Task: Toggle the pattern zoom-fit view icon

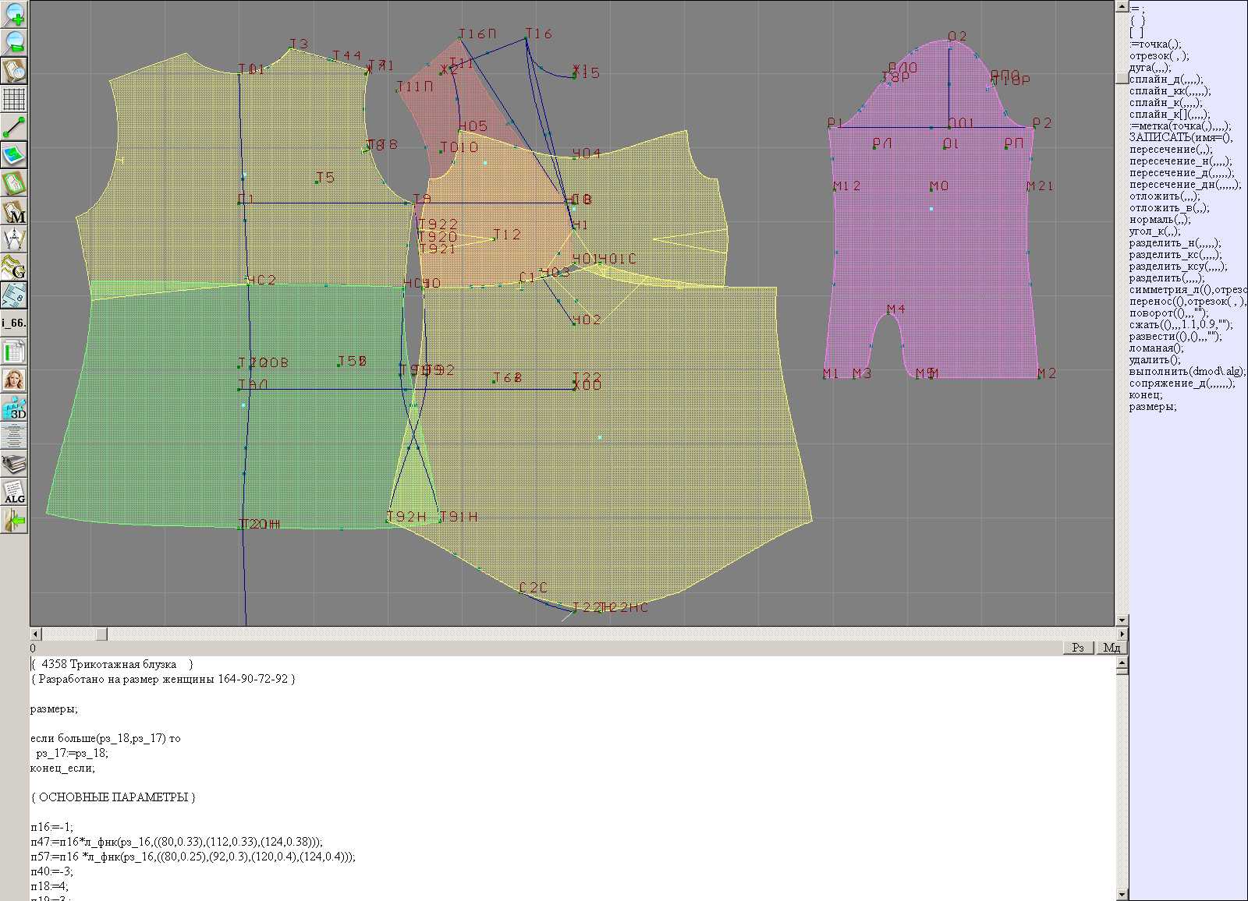Action: 14,70
